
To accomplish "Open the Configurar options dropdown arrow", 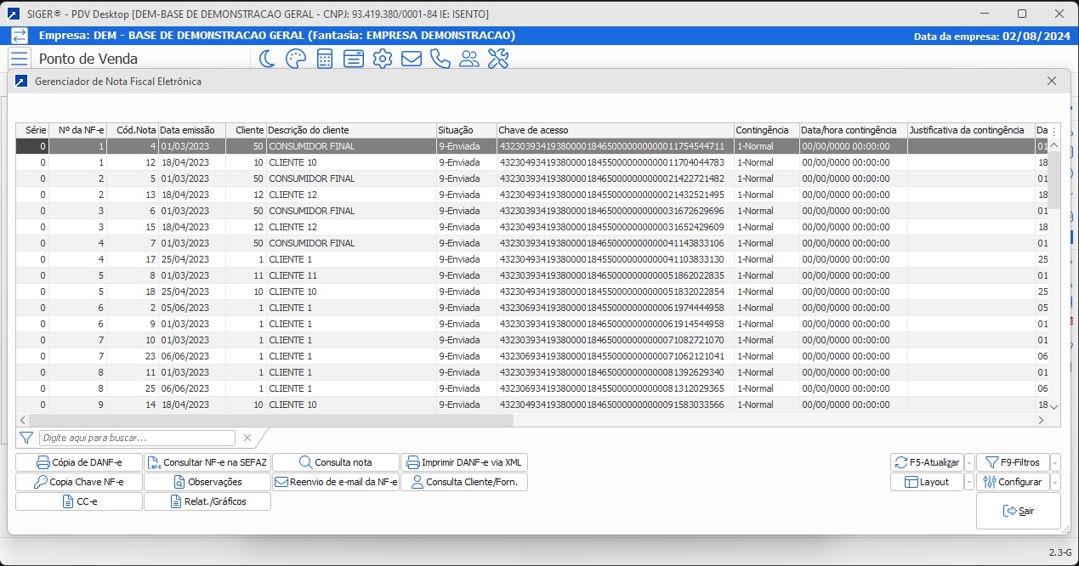I will [x=1055, y=482].
